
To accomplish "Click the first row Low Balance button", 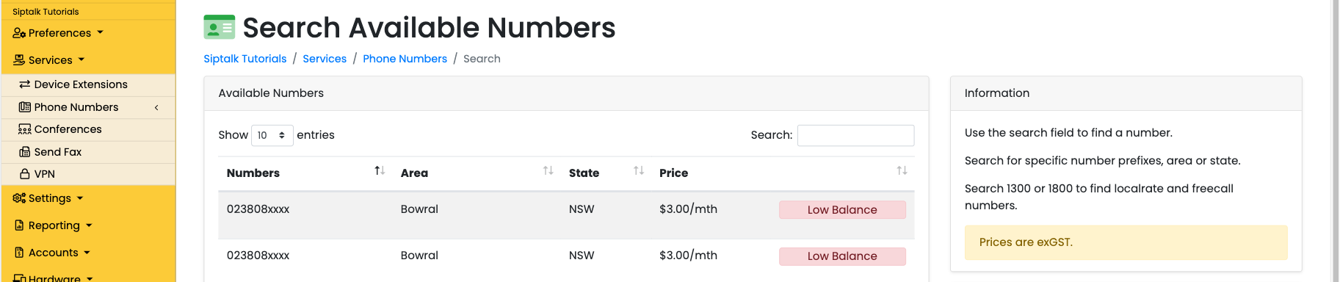I will tap(842, 210).
